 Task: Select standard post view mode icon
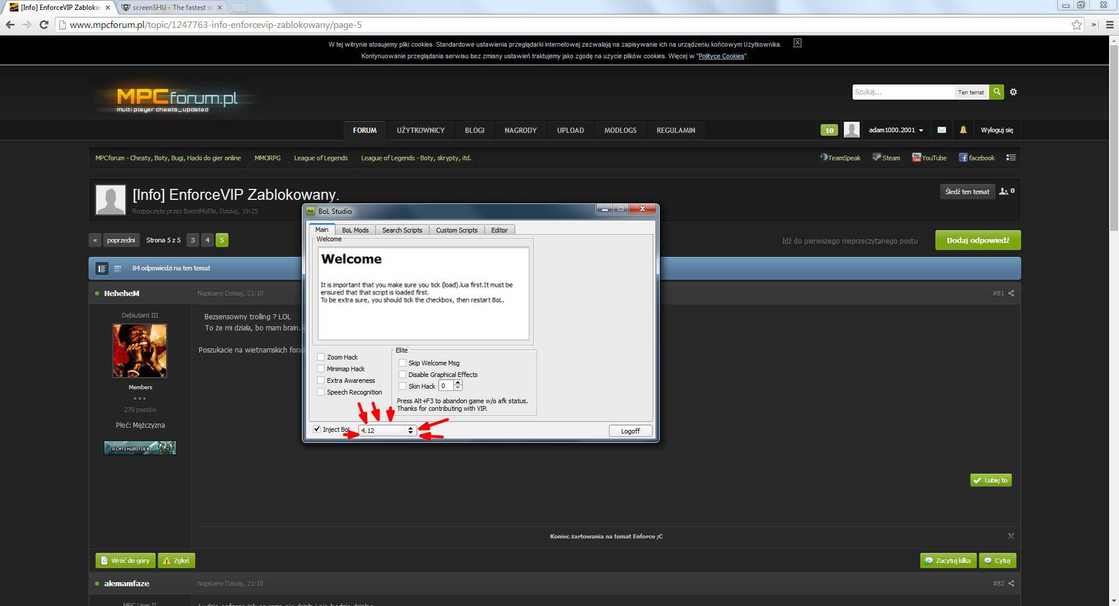point(102,269)
